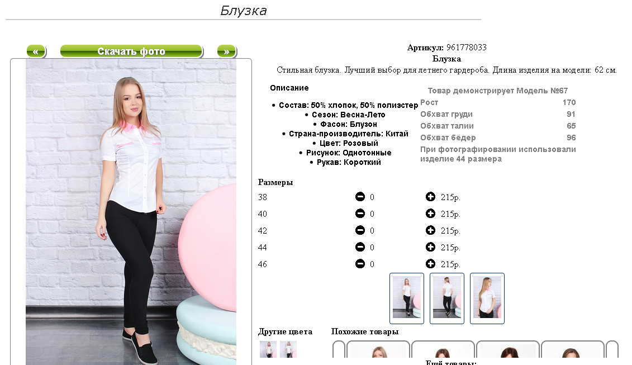Viewport: 632px width, 365px height.
Task: Increase quantity for size 38
Action: click(430, 197)
